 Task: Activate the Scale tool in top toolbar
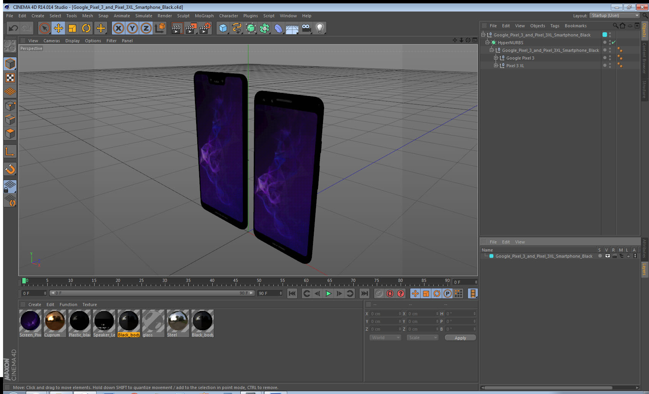click(x=72, y=28)
